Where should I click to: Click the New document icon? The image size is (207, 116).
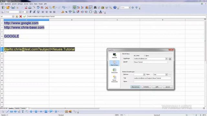[x=3, y=7]
